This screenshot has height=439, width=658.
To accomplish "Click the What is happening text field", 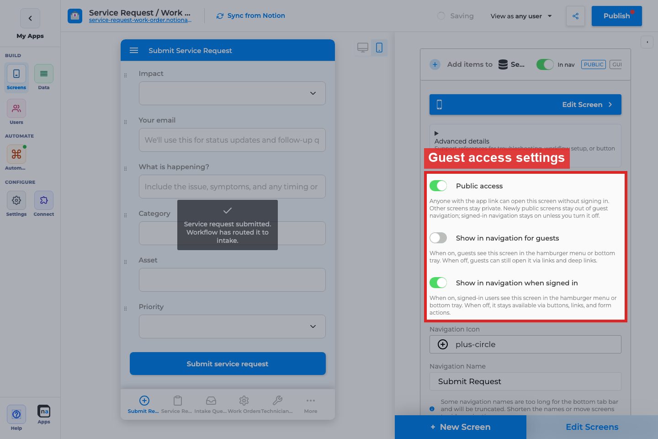I will [x=232, y=187].
